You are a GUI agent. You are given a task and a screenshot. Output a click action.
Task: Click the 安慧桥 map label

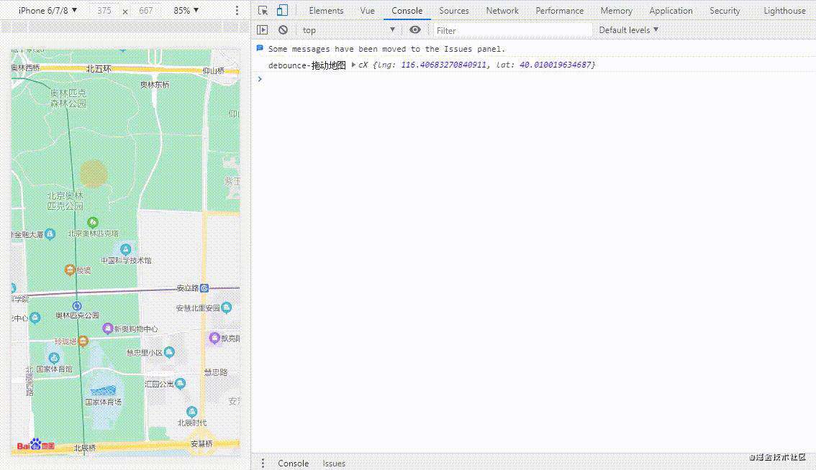click(x=201, y=443)
